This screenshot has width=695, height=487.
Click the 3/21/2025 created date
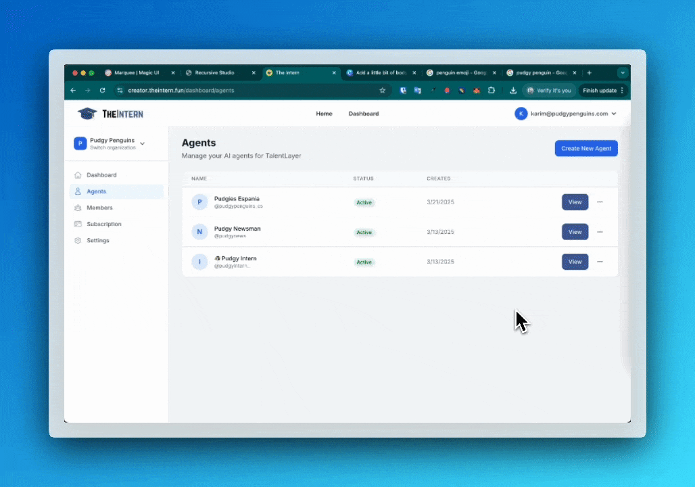click(x=440, y=202)
